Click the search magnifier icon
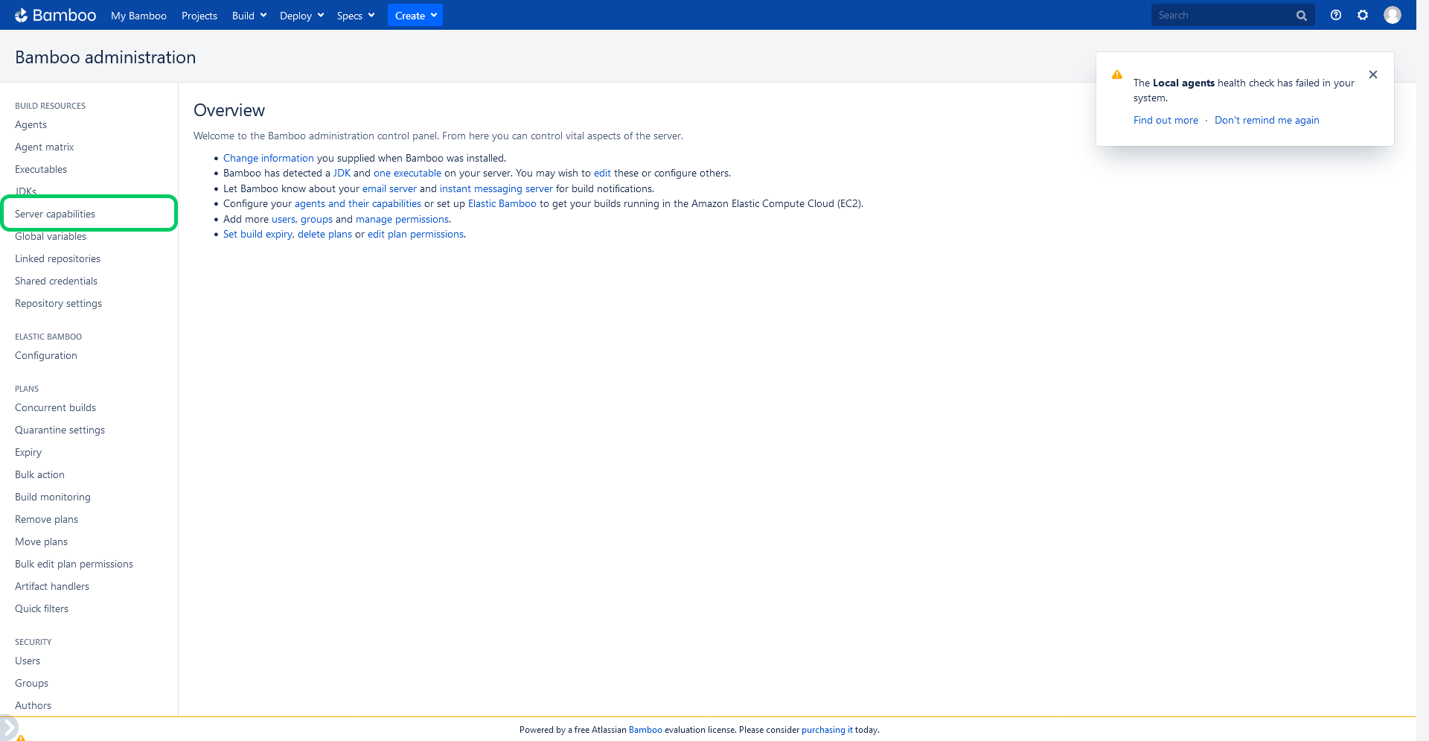This screenshot has width=1429, height=741. tap(1301, 16)
